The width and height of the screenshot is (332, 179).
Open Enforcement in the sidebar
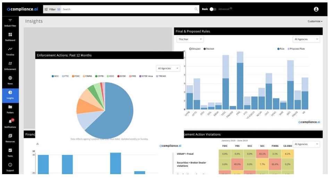pyautogui.click(x=10, y=66)
